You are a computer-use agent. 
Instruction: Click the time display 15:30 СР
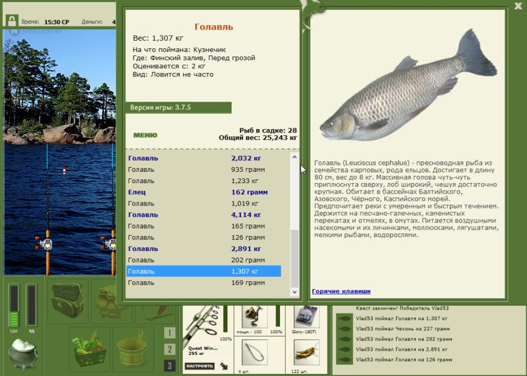[x=57, y=22]
